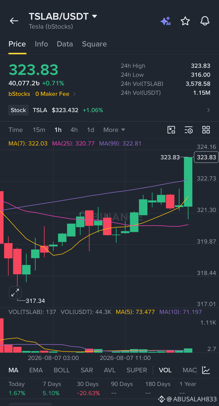Tap TSLA $323.432 stock row
219x406 pixels.
[109, 110]
